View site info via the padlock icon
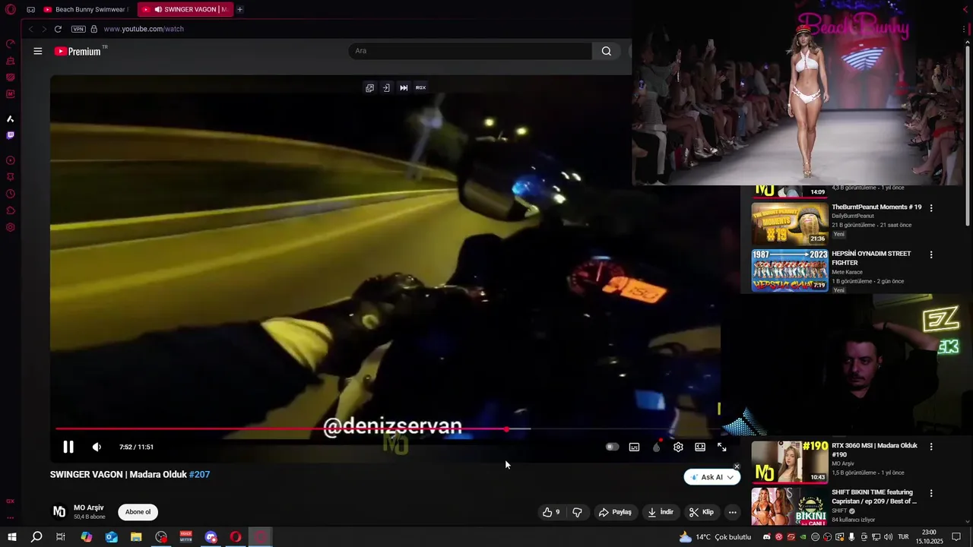 tap(94, 29)
